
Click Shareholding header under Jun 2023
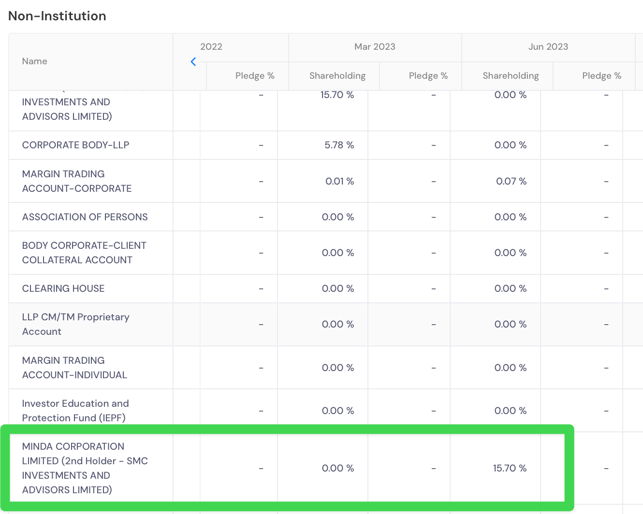click(x=511, y=76)
